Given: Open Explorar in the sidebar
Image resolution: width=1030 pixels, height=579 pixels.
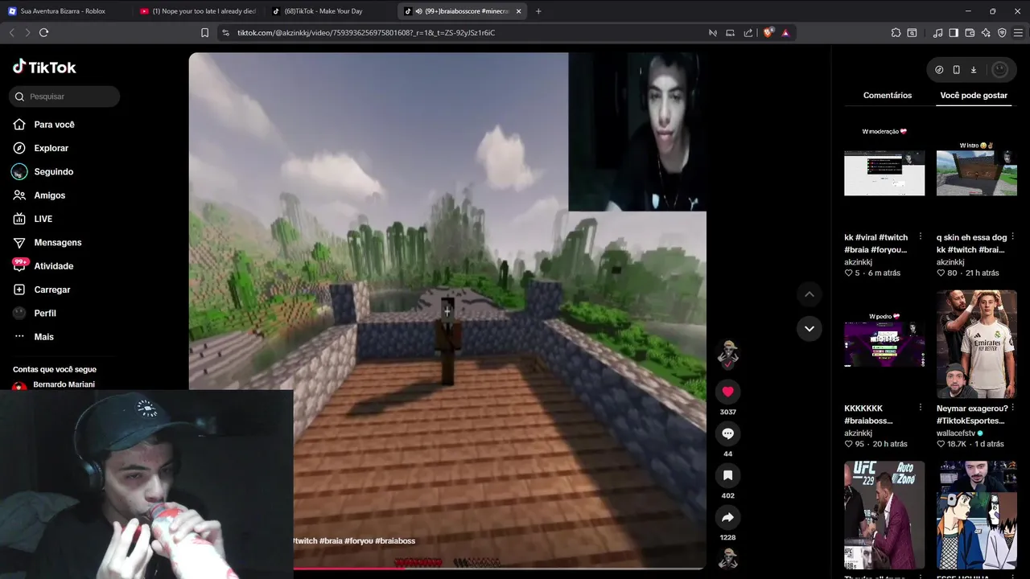Looking at the screenshot, I should [x=51, y=148].
